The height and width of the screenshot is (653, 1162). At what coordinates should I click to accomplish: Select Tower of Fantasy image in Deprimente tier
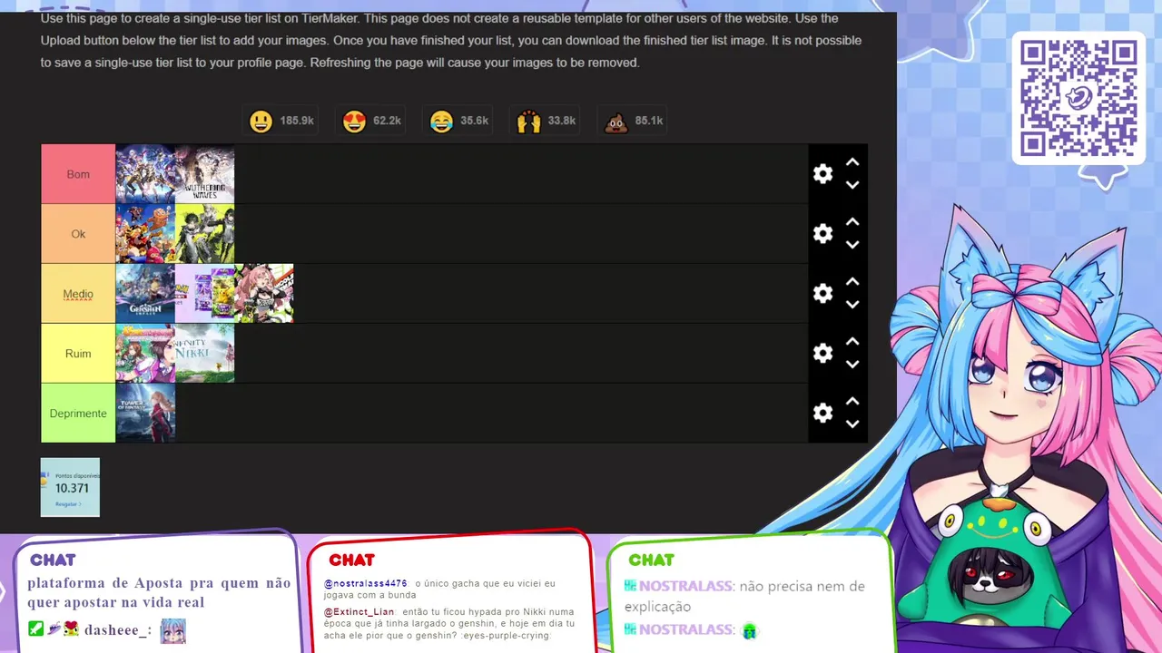tap(145, 414)
